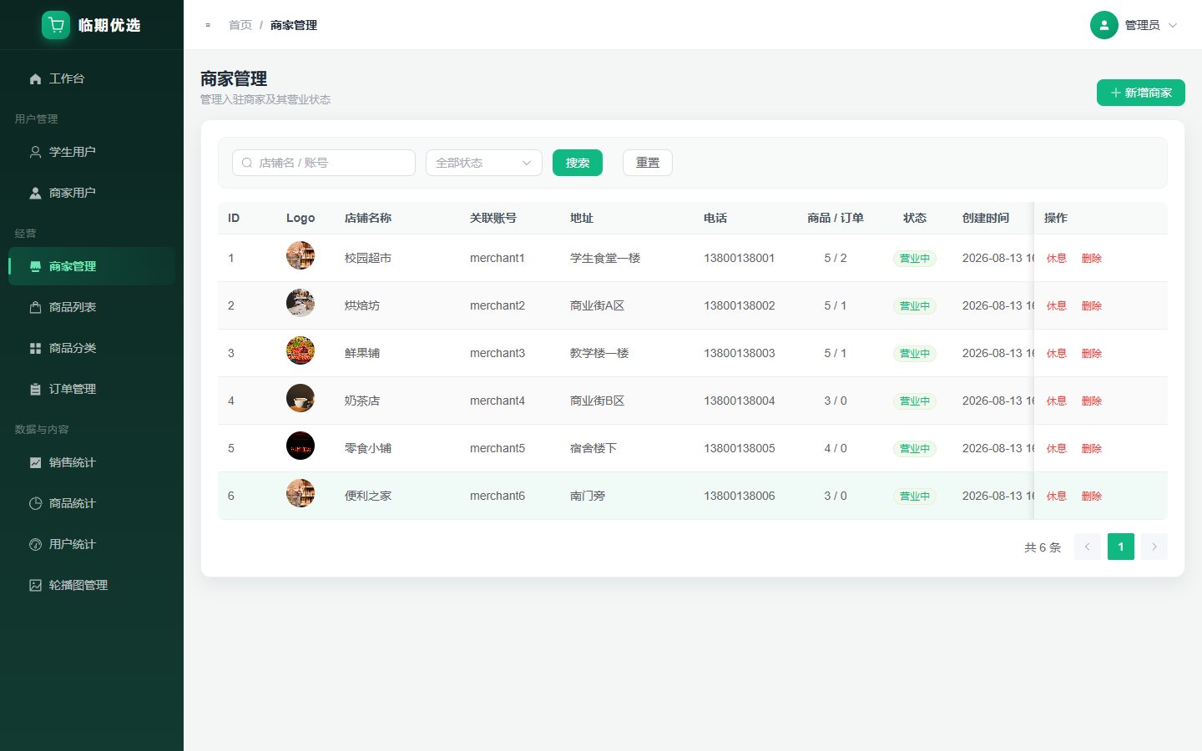Click 零食小铺 logo thumbnail
Screen dimensions: 1202x751
click(300, 446)
